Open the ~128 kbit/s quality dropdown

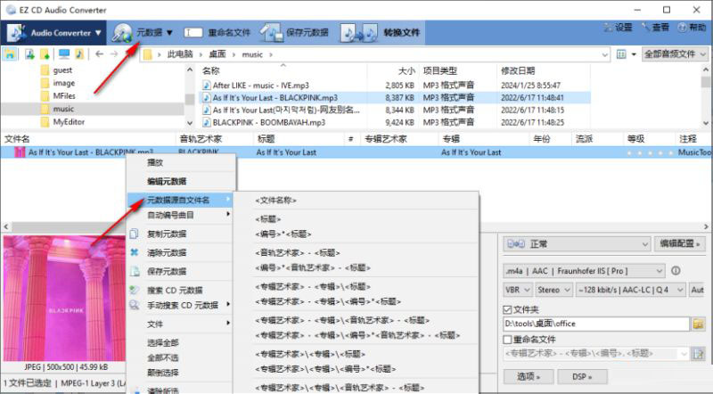630,290
